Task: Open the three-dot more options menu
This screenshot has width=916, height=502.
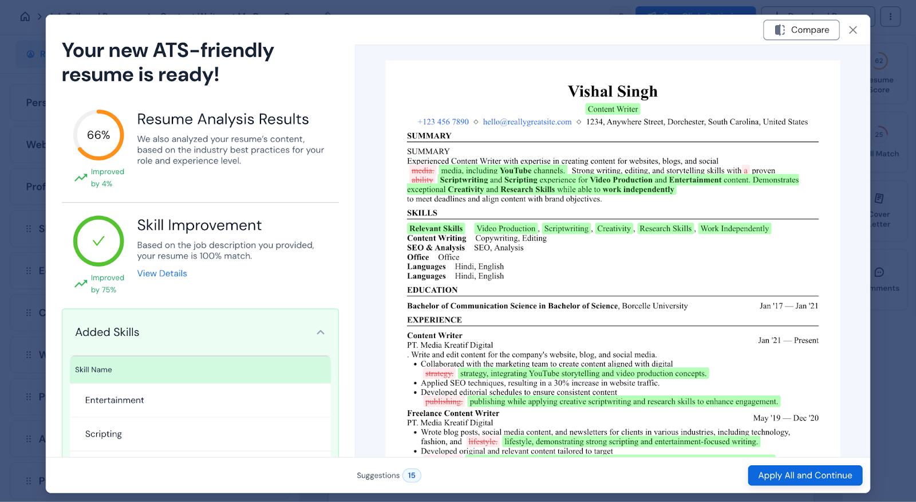Action: (x=890, y=17)
